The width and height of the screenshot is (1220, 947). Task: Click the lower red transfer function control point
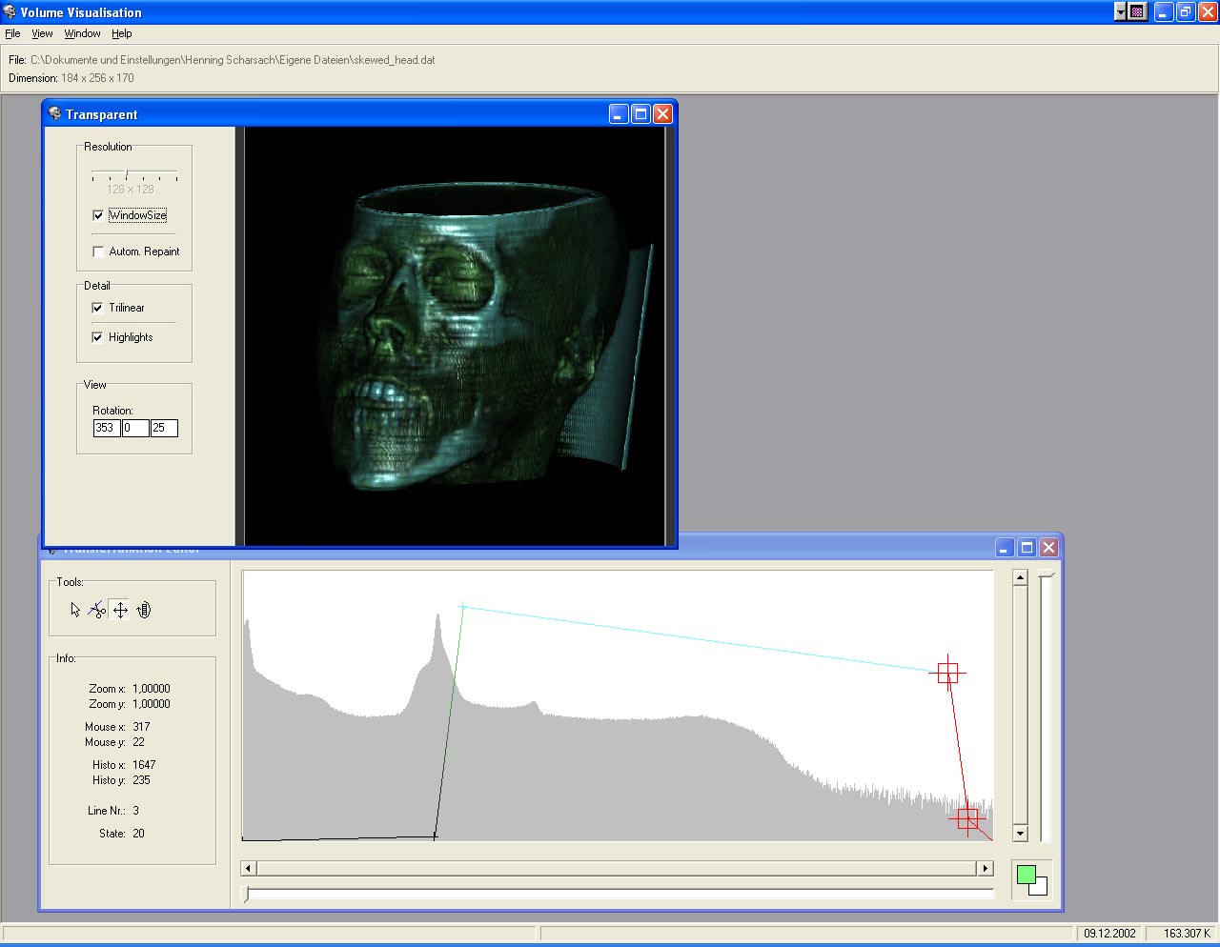tap(967, 817)
